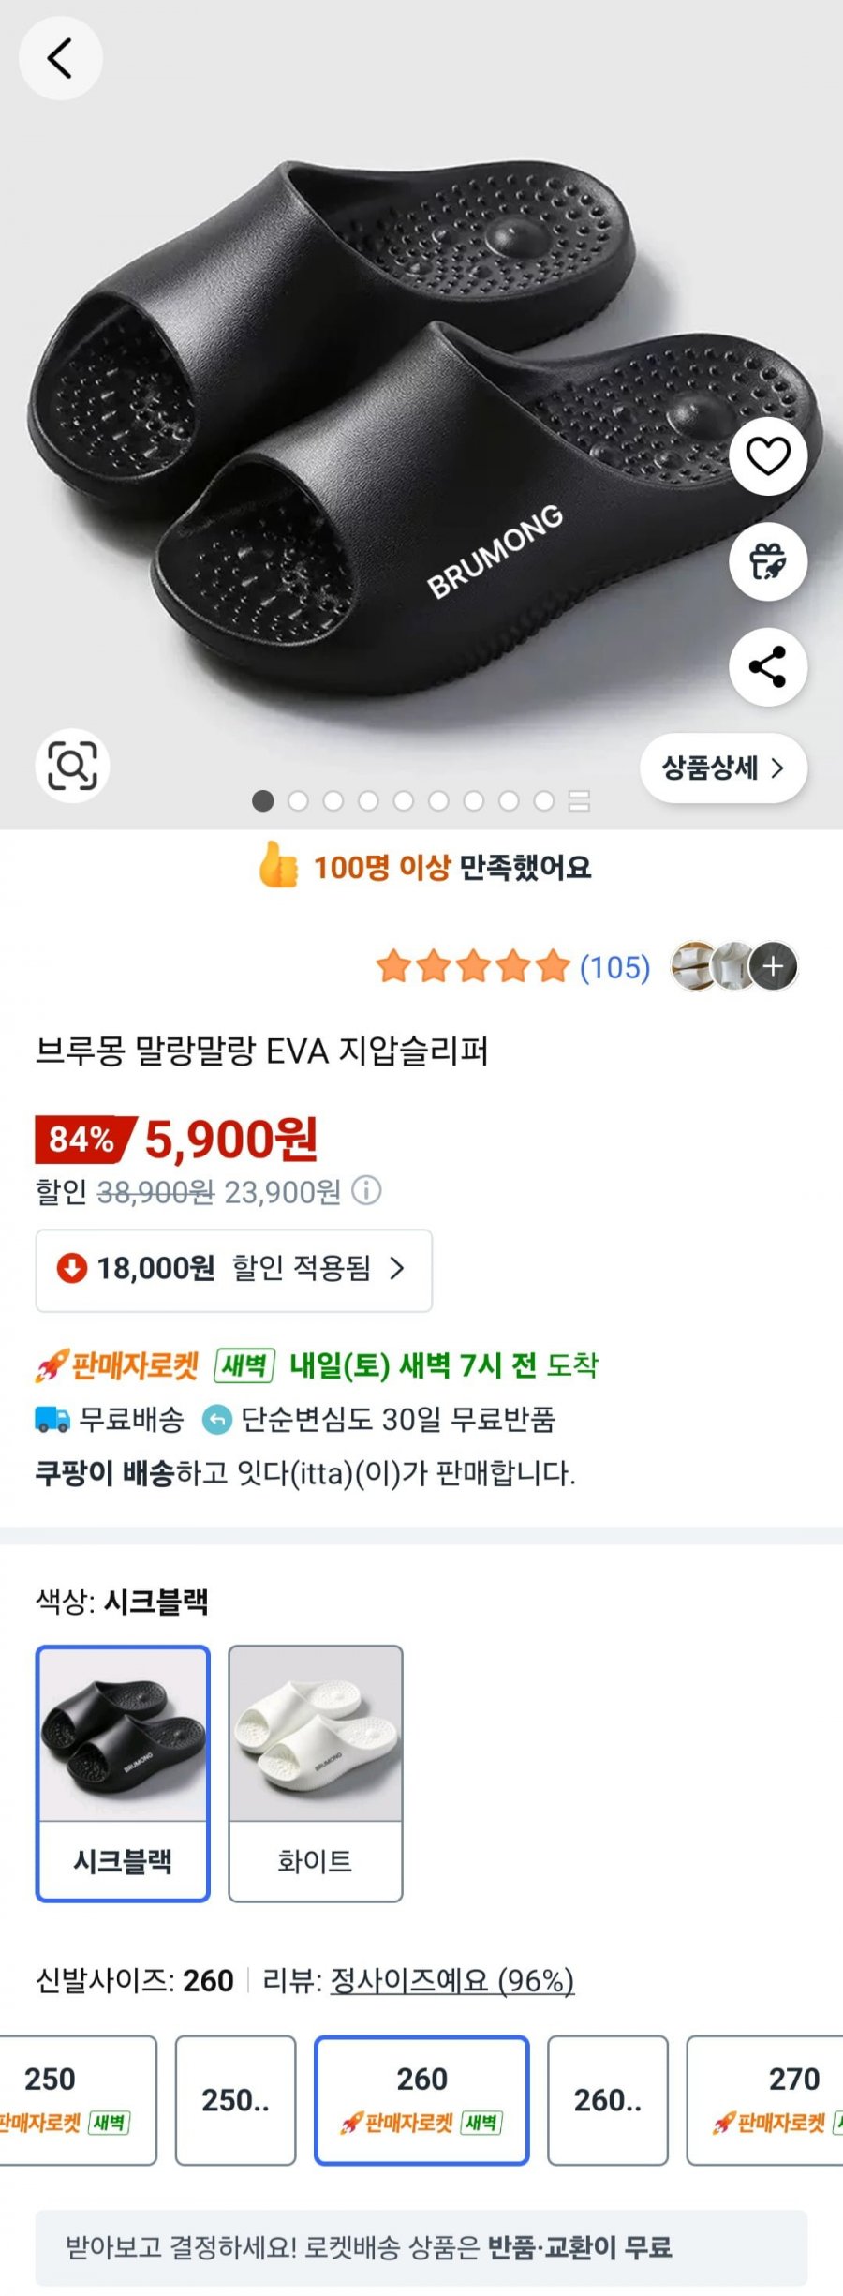Add product to wishlist with heart icon
Image resolution: width=843 pixels, height=2296 pixels.
tap(768, 456)
